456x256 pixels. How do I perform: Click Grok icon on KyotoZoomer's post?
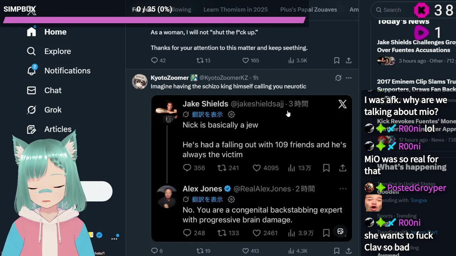pos(338,78)
